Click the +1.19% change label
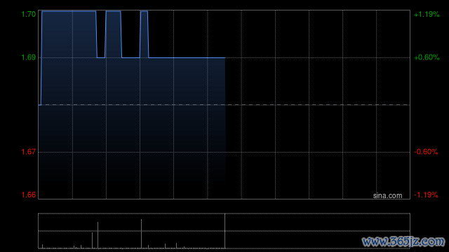The height and width of the screenshot is (252, 449). (x=427, y=14)
